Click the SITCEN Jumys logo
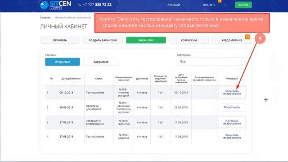This screenshot has height=162, width=288. coord(56,5)
